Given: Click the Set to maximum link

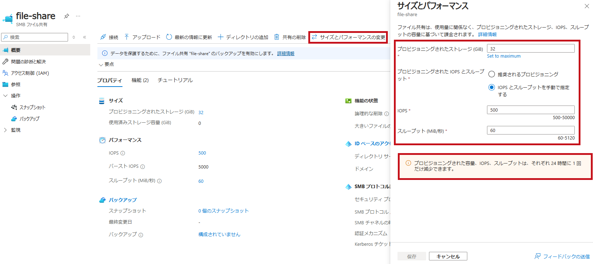Looking at the screenshot, I should point(503,56).
